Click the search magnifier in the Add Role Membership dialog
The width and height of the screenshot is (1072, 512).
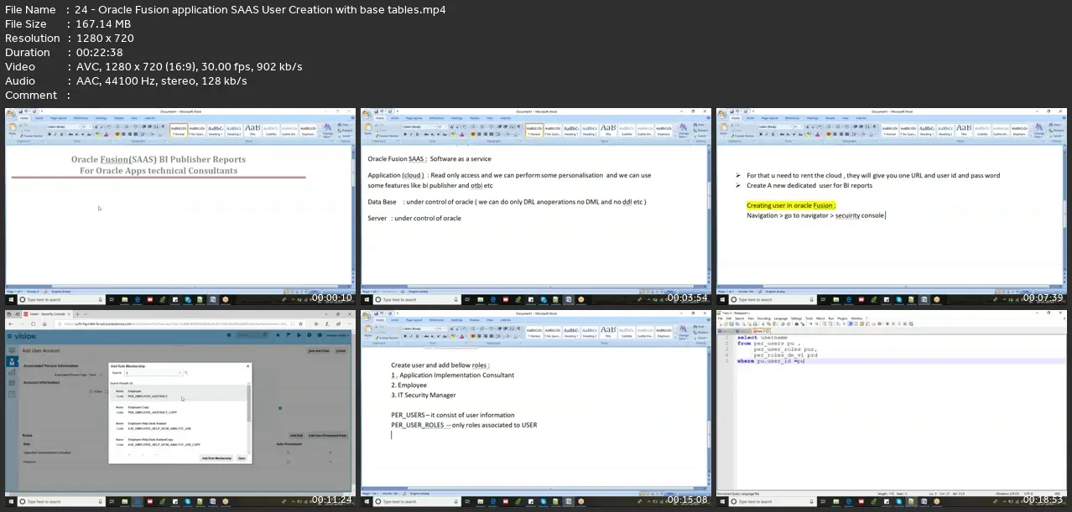185,373
